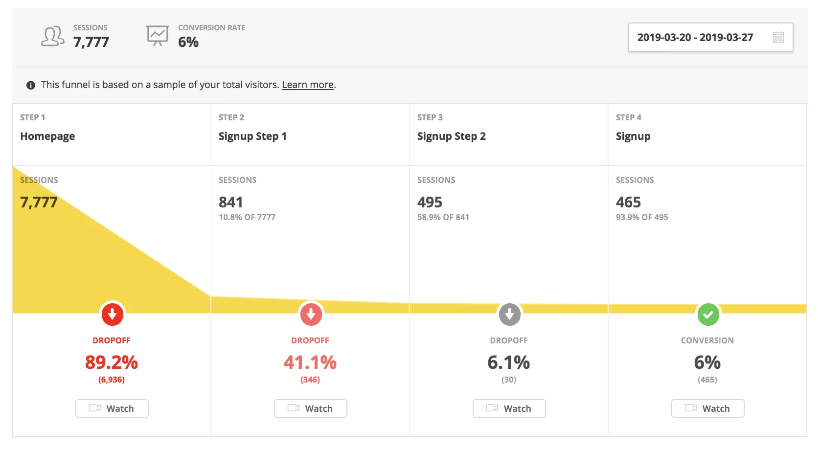Open the Learn more link
The image size is (821, 451).
point(307,85)
